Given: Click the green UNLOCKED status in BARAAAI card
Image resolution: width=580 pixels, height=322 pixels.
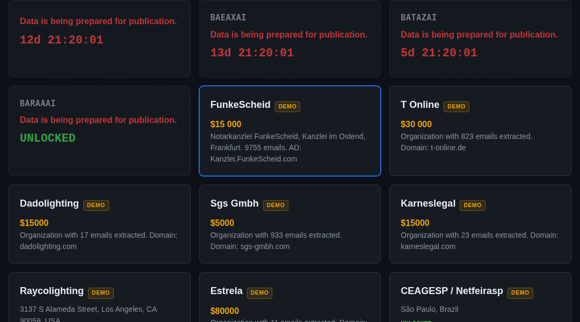Looking at the screenshot, I should pyautogui.click(x=47, y=138).
